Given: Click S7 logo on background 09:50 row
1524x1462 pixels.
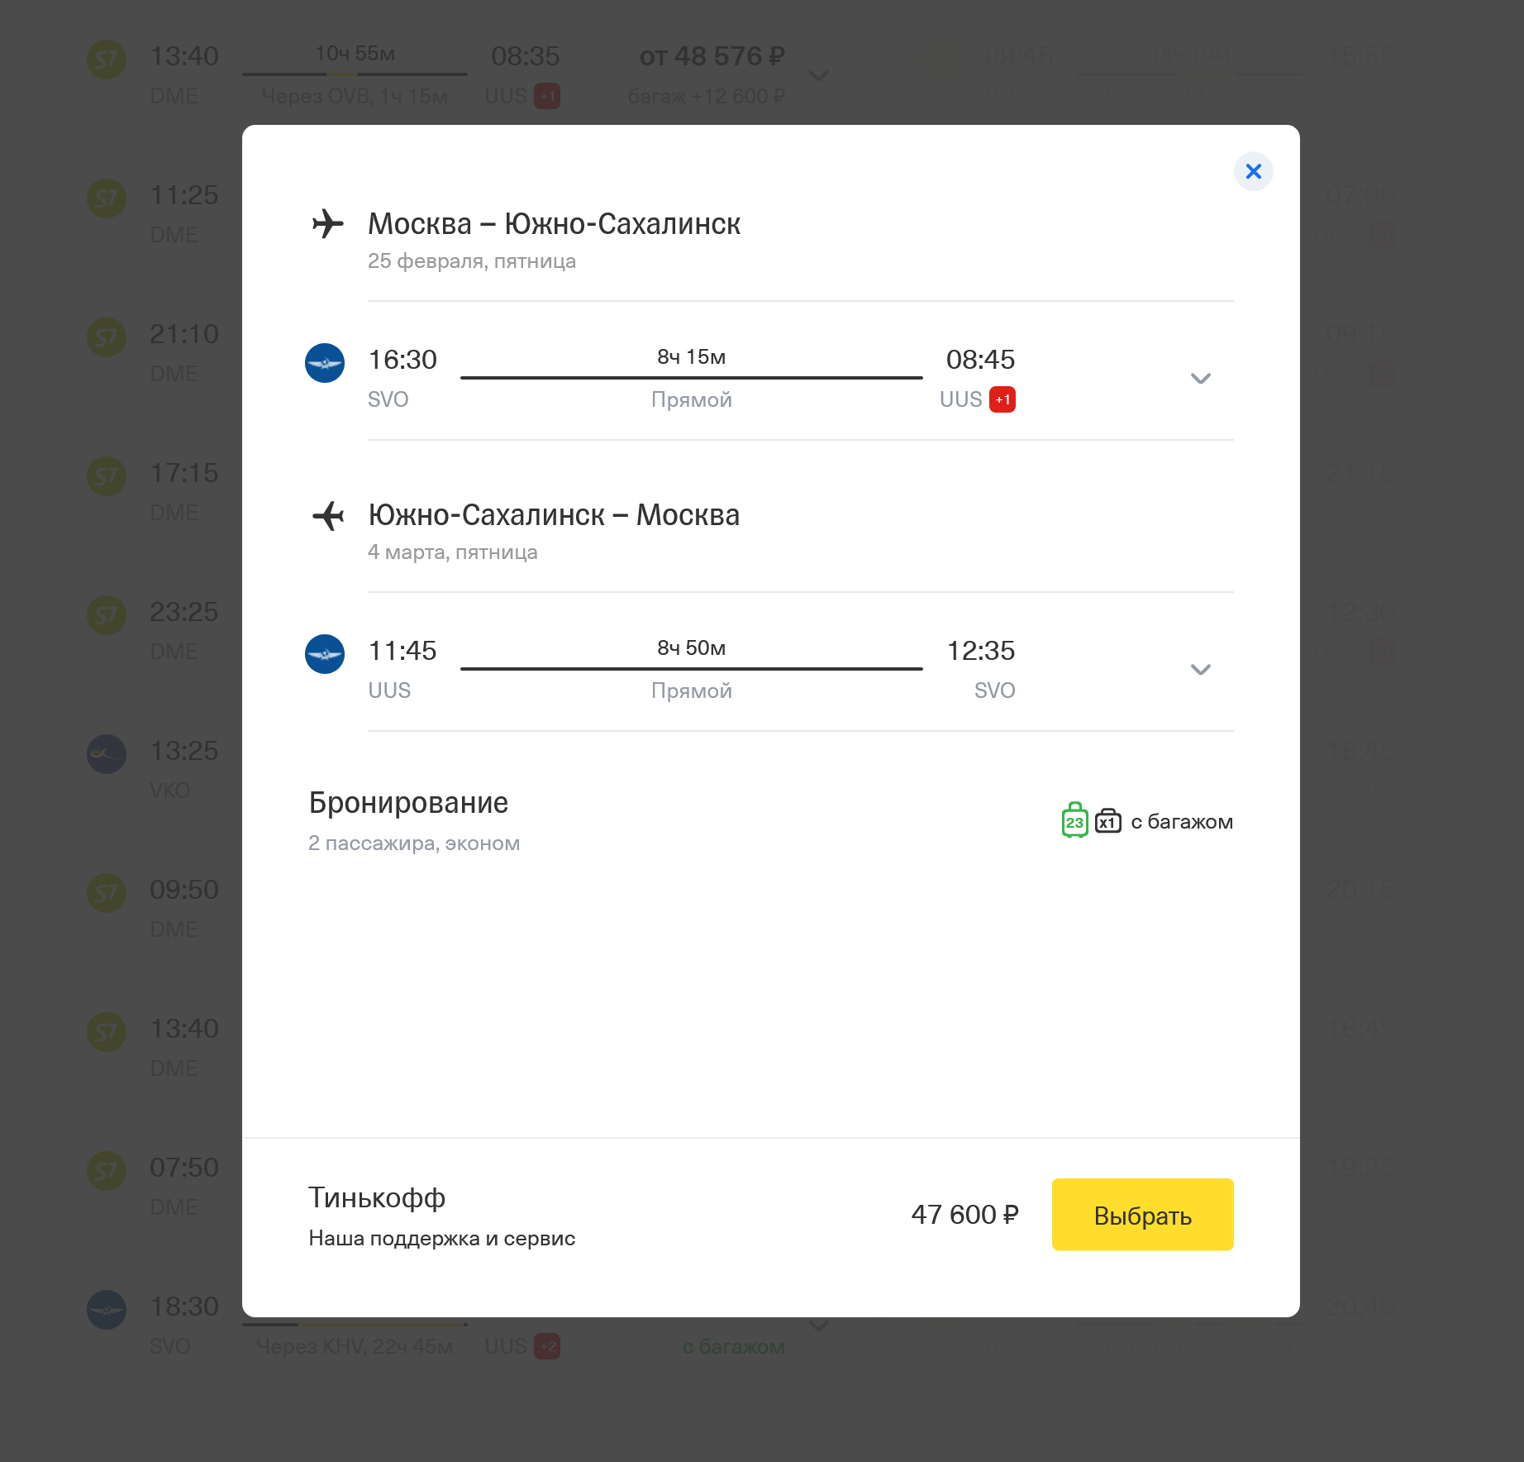Looking at the screenshot, I should pos(107,893).
